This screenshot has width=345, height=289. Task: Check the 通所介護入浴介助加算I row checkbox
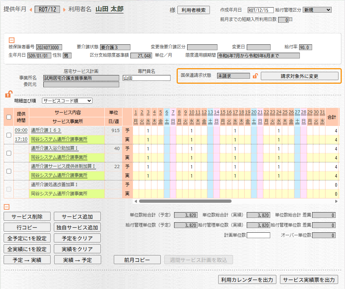(9, 153)
